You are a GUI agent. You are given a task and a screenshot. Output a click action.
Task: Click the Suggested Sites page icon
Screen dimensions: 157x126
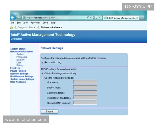pos(16,27)
